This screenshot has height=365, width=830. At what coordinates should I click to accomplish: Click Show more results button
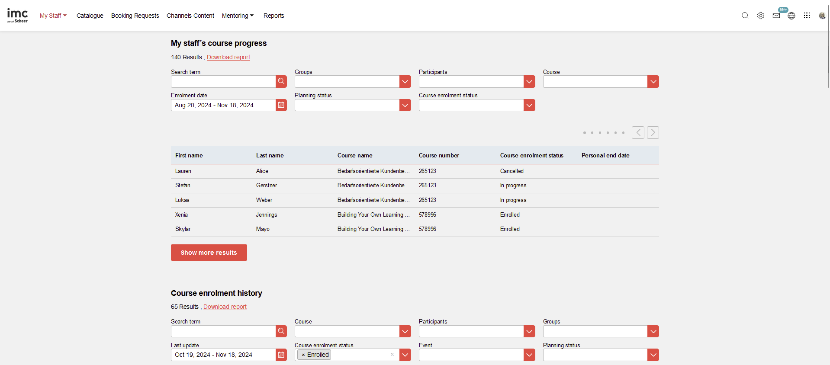[209, 253]
